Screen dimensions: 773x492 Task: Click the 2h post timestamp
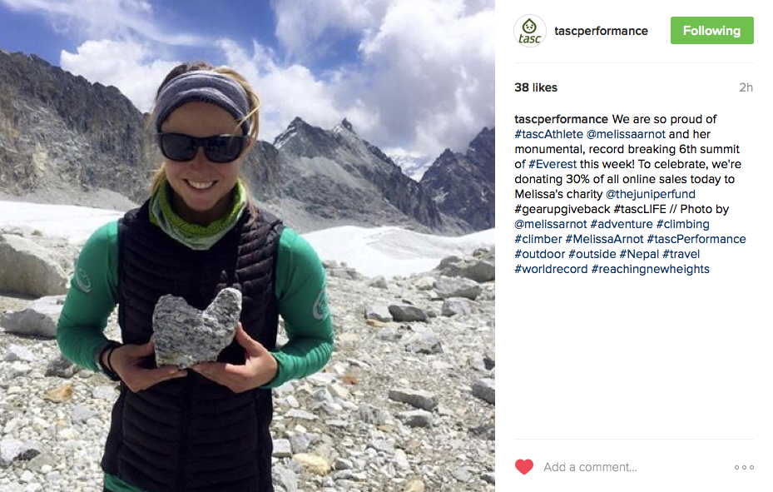(x=746, y=87)
